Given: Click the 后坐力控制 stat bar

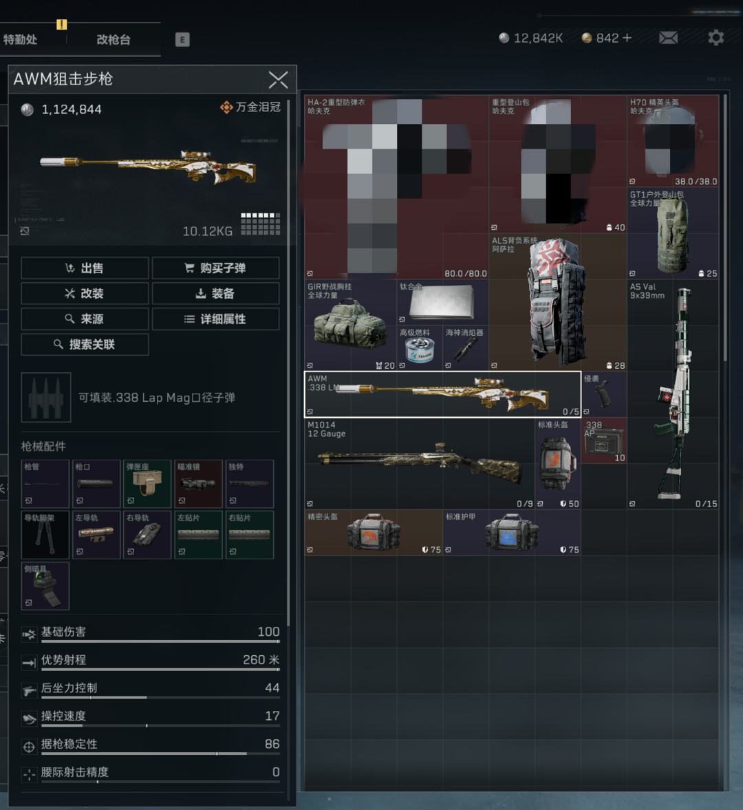Looking at the screenshot, I should coord(160,697).
